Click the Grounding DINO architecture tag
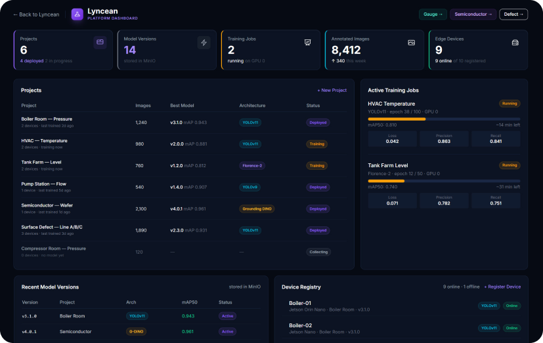 coord(257,209)
